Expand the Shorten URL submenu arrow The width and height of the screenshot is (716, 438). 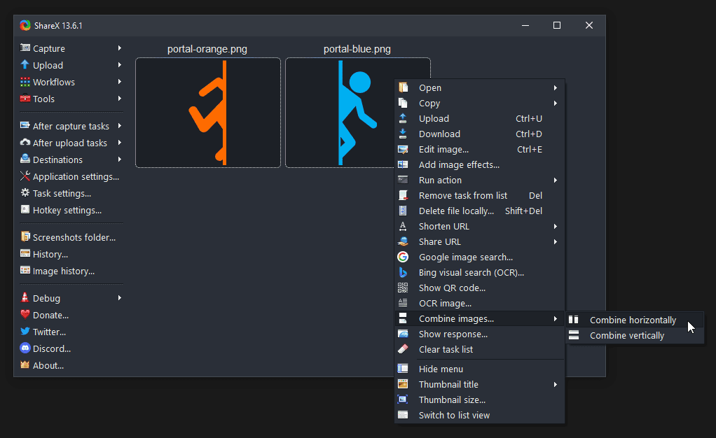click(555, 226)
